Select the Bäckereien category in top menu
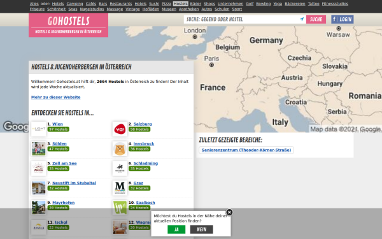 [x=295, y=4]
